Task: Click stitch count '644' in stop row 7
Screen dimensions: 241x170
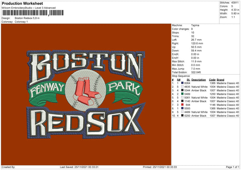Action: click(x=188, y=105)
